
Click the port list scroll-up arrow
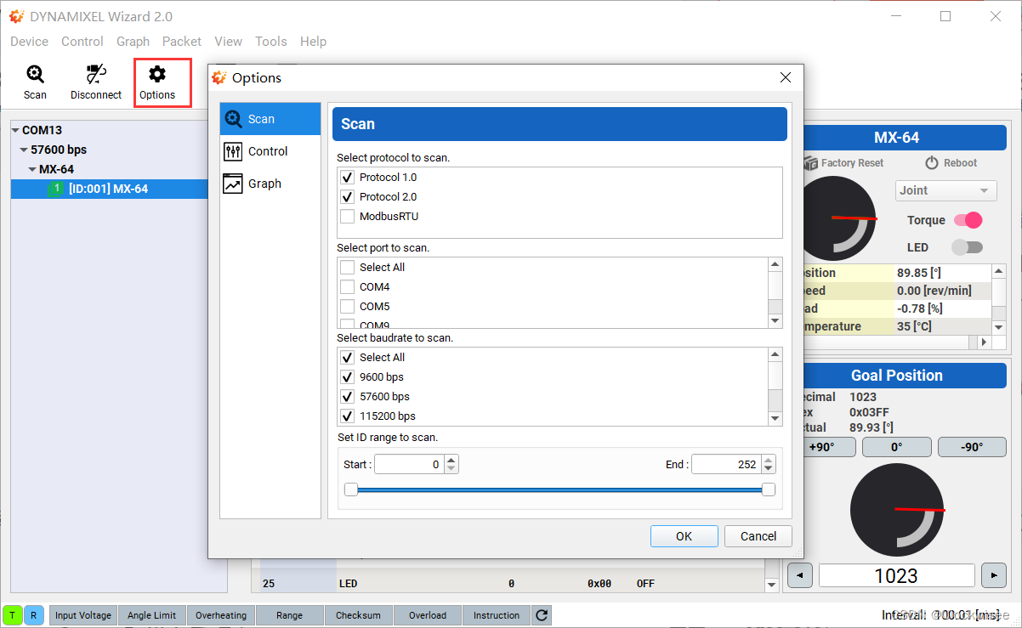tap(775, 264)
